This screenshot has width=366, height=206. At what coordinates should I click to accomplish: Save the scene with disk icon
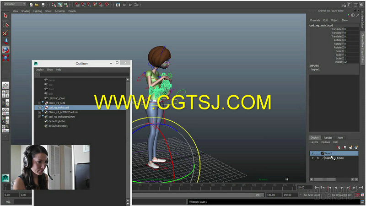(x=43, y=5)
